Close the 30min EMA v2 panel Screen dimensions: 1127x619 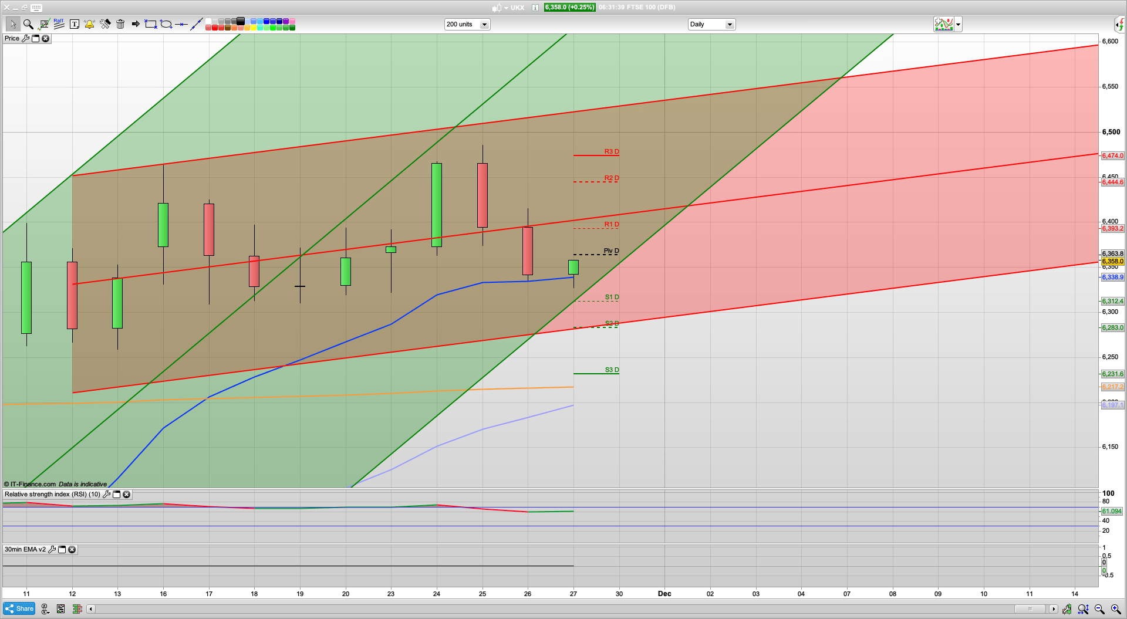[x=72, y=550]
